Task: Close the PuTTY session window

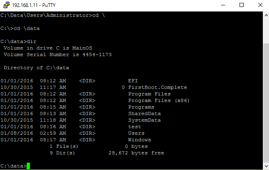Action: 260,5
